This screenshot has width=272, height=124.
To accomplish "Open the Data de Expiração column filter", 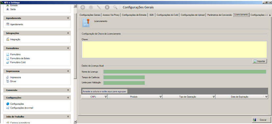I will [x=266, y=97].
